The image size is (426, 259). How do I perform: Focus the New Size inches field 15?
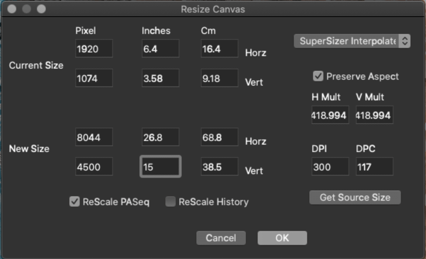tap(160, 166)
